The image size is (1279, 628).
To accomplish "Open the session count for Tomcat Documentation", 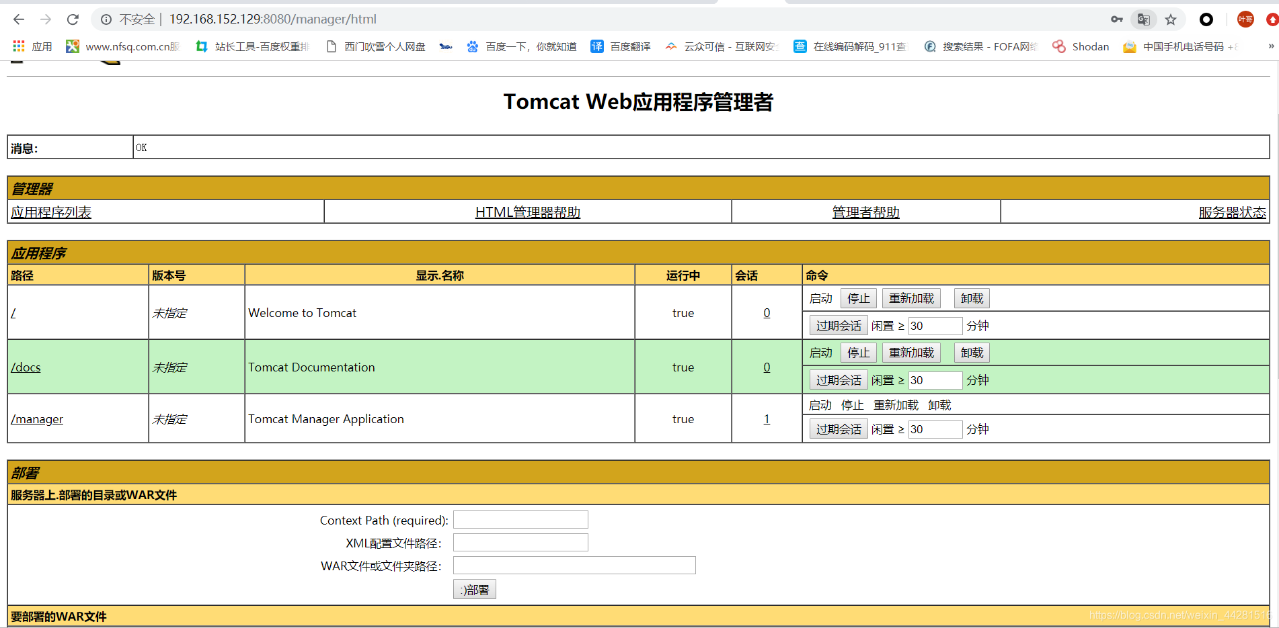I will (x=767, y=367).
